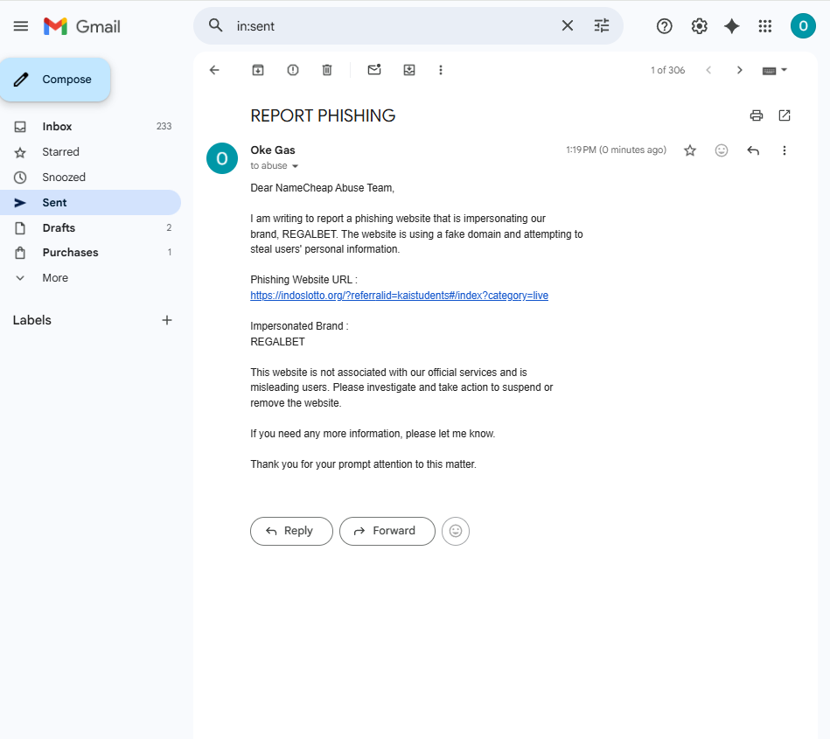Click the Reply button below the message
830x739 pixels.
tap(291, 531)
